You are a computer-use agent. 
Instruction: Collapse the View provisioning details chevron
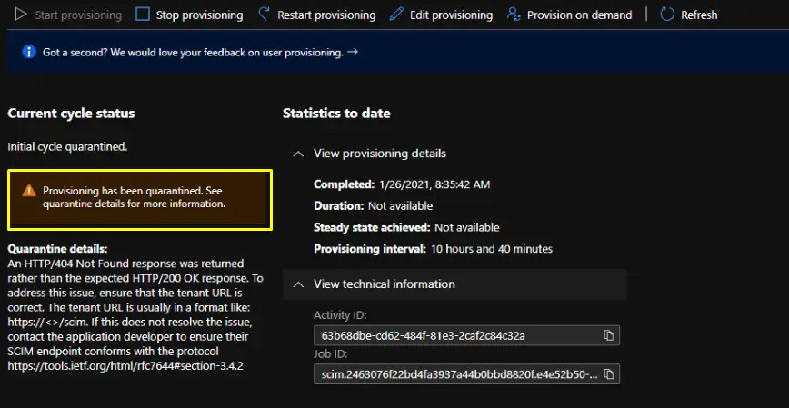[x=297, y=154]
